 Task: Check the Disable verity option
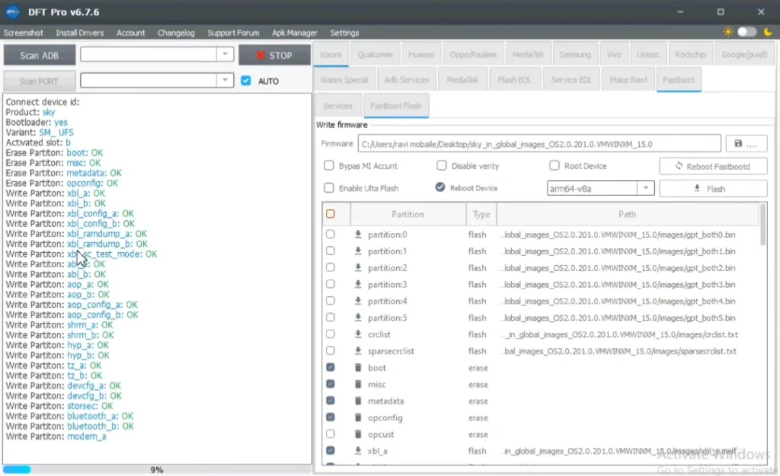click(x=442, y=165)
